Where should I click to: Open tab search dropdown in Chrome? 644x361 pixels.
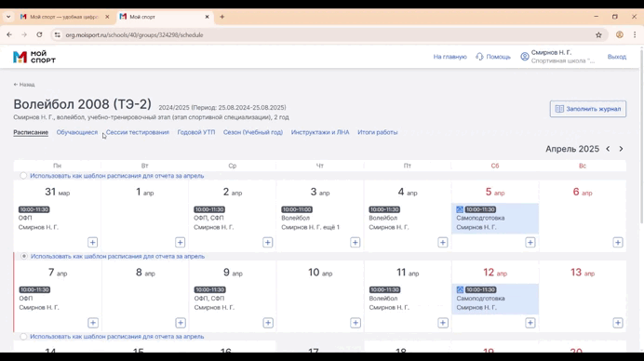coord(8,17)
